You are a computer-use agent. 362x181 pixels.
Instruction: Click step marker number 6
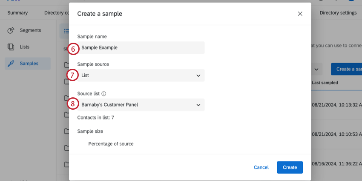(73, 49)
